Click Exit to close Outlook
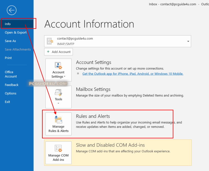Viewport: 209px width, 171px height. click(x=7, y=102)
